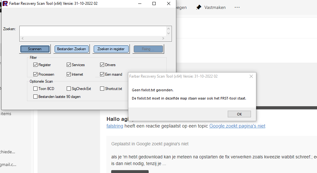
Task: Uncheck the Een maand checkbox
Action: 102,74
